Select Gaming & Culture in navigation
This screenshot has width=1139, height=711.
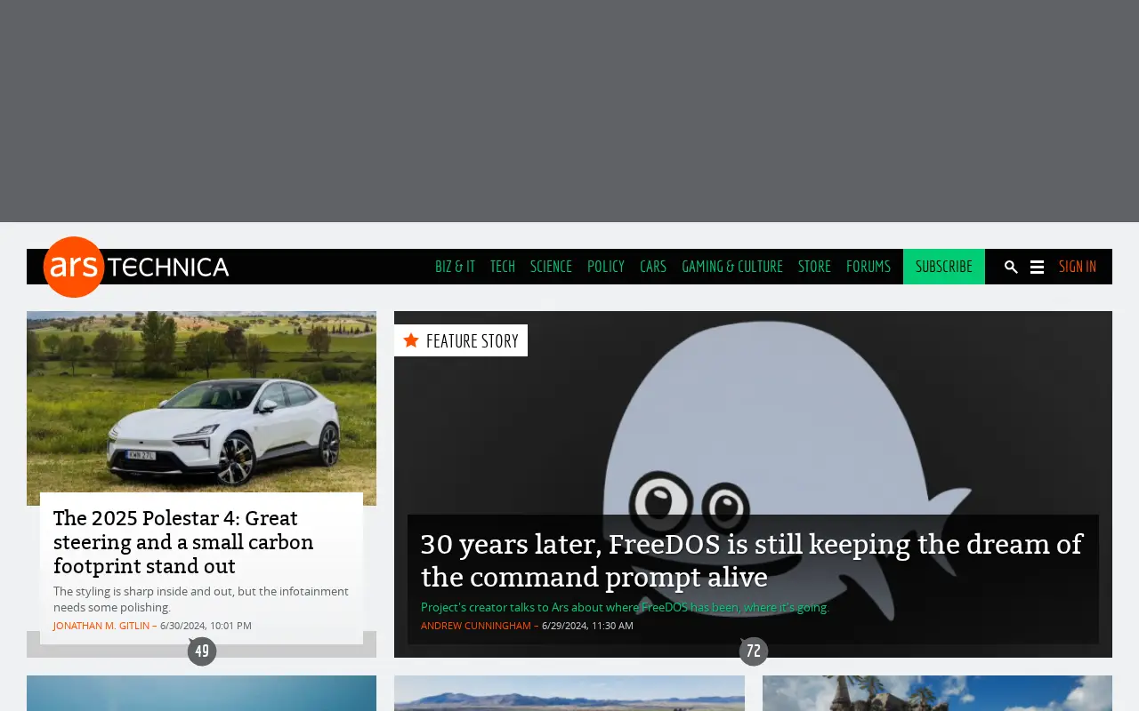tap(732, 267)
